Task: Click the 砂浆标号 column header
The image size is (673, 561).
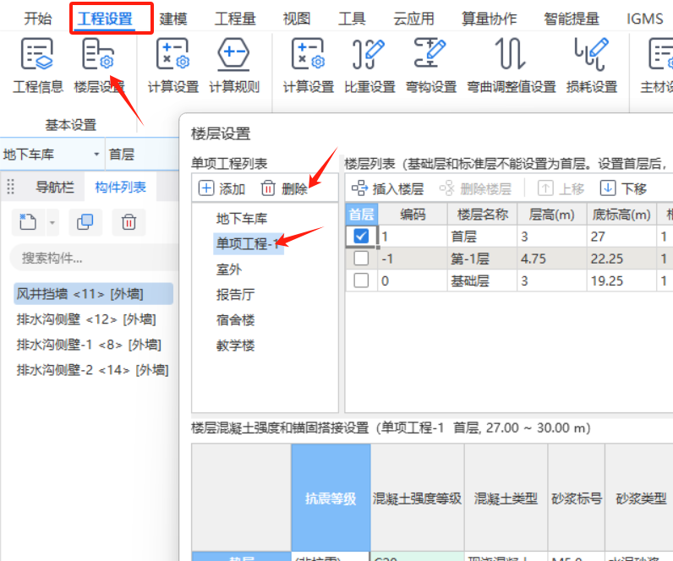Action: pyautogui.click(x=577, y=498)
